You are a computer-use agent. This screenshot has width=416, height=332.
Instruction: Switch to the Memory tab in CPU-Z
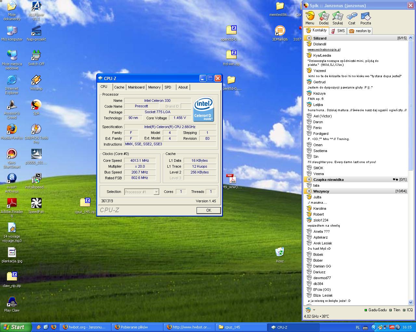154,87
